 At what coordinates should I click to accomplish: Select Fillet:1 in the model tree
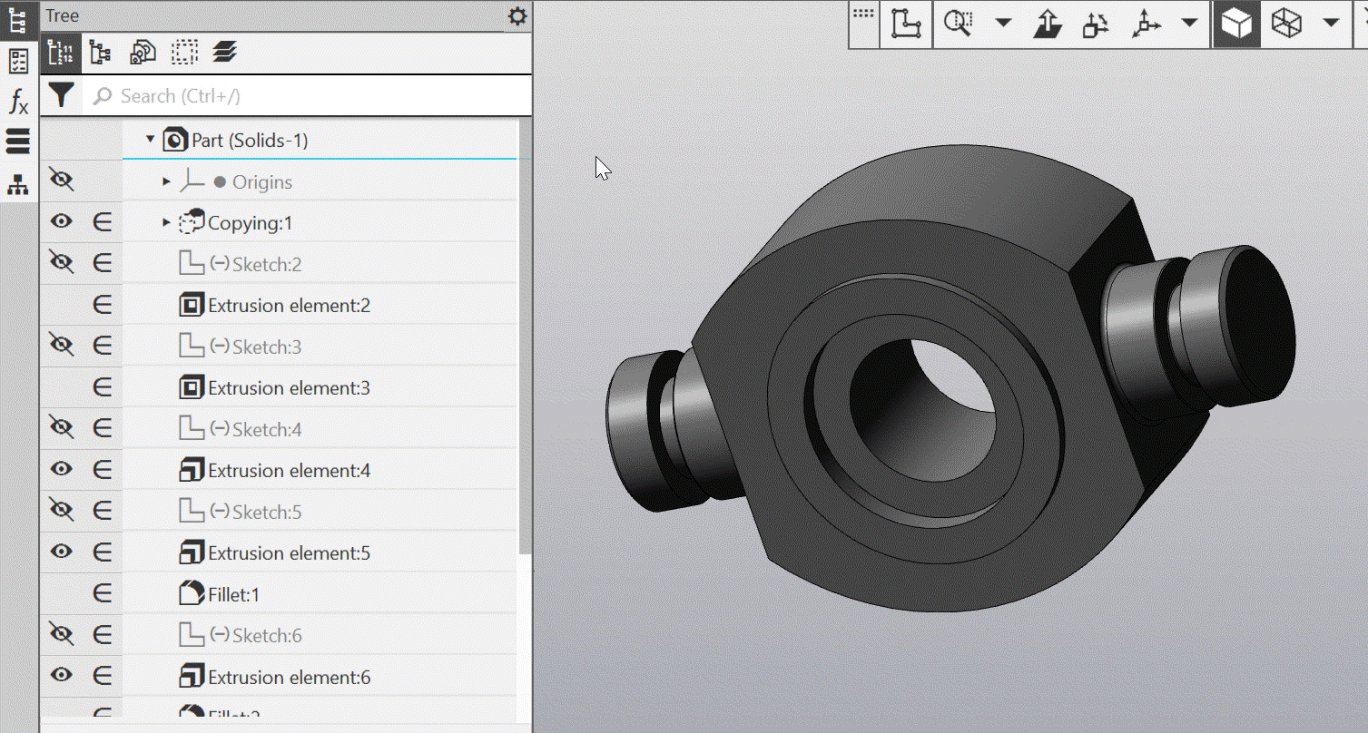(x=233, y=595)
